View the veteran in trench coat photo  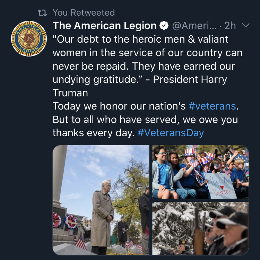point(101,200)
